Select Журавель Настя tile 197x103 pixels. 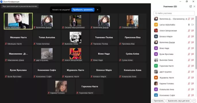[x=75, y=70]
